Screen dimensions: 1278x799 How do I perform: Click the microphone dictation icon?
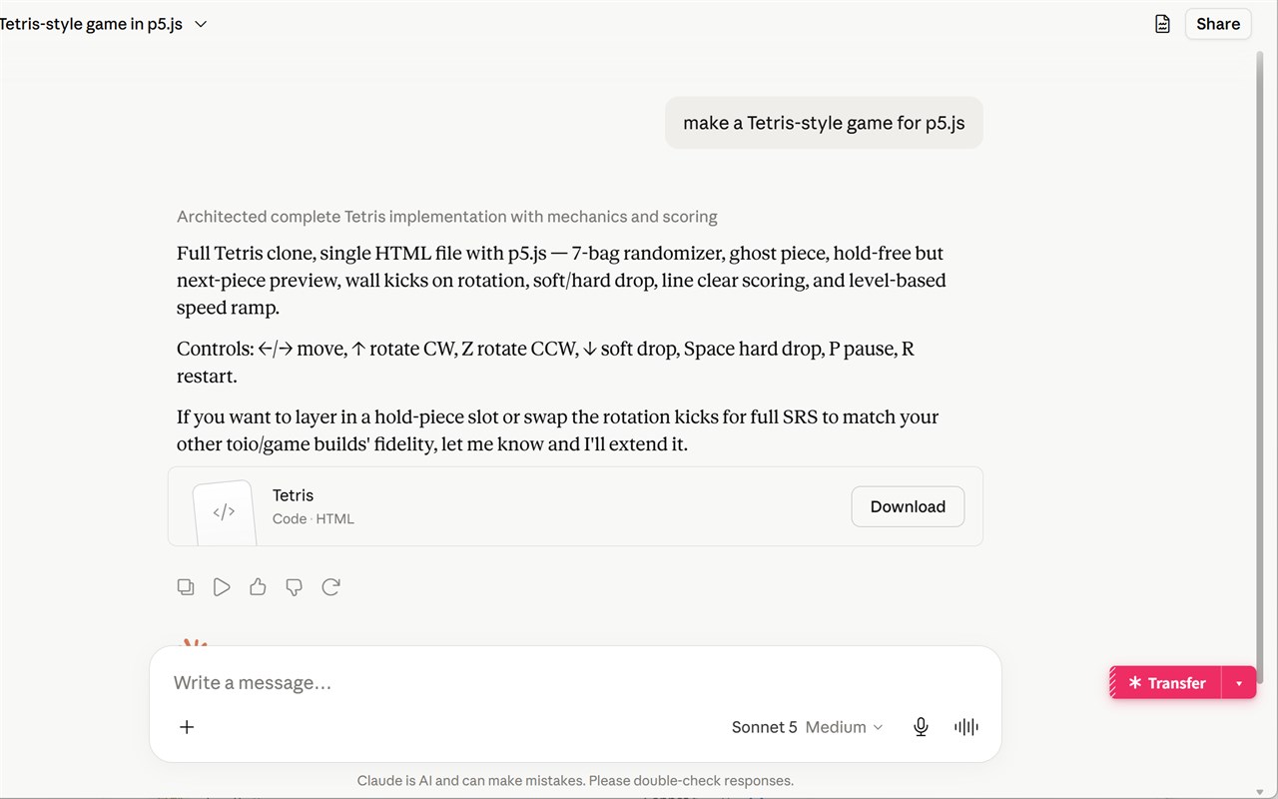921,727
